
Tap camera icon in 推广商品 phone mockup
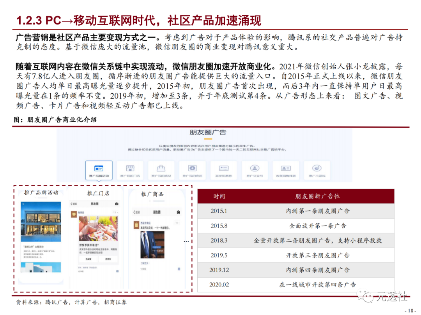pos(179,212)
